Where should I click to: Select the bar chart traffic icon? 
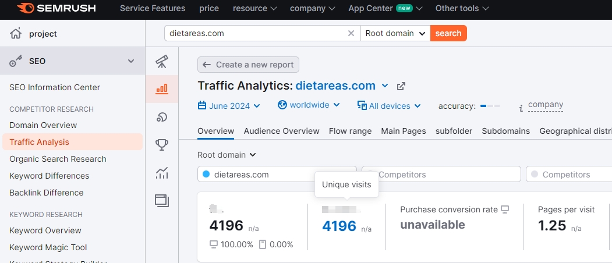[162, 89]
